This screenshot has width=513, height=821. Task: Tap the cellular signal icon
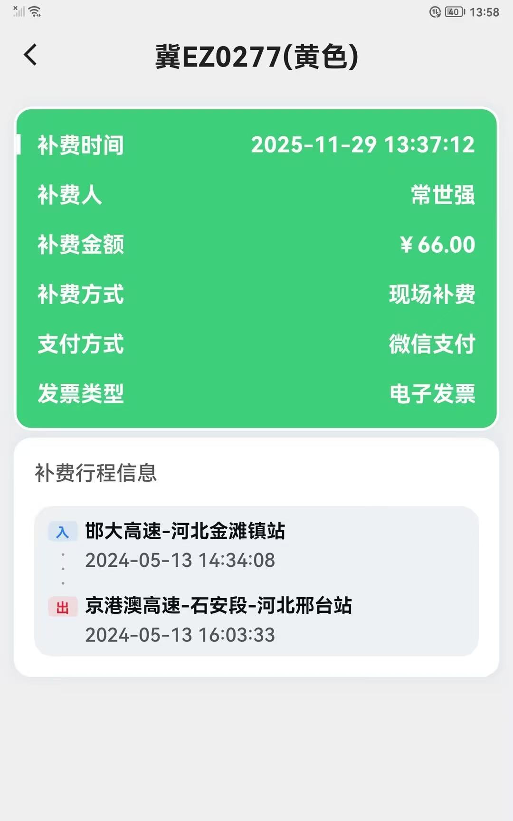point(19,11)
